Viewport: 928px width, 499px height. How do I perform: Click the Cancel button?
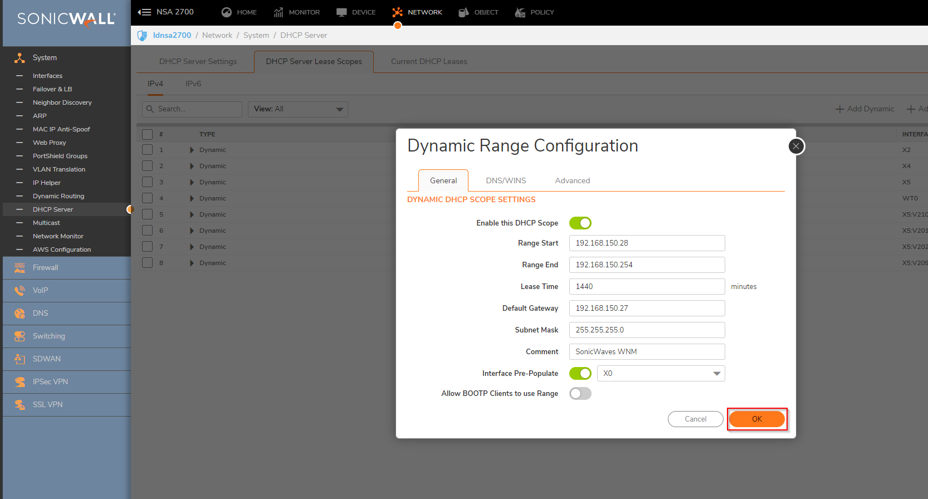[x=695, y=419]
